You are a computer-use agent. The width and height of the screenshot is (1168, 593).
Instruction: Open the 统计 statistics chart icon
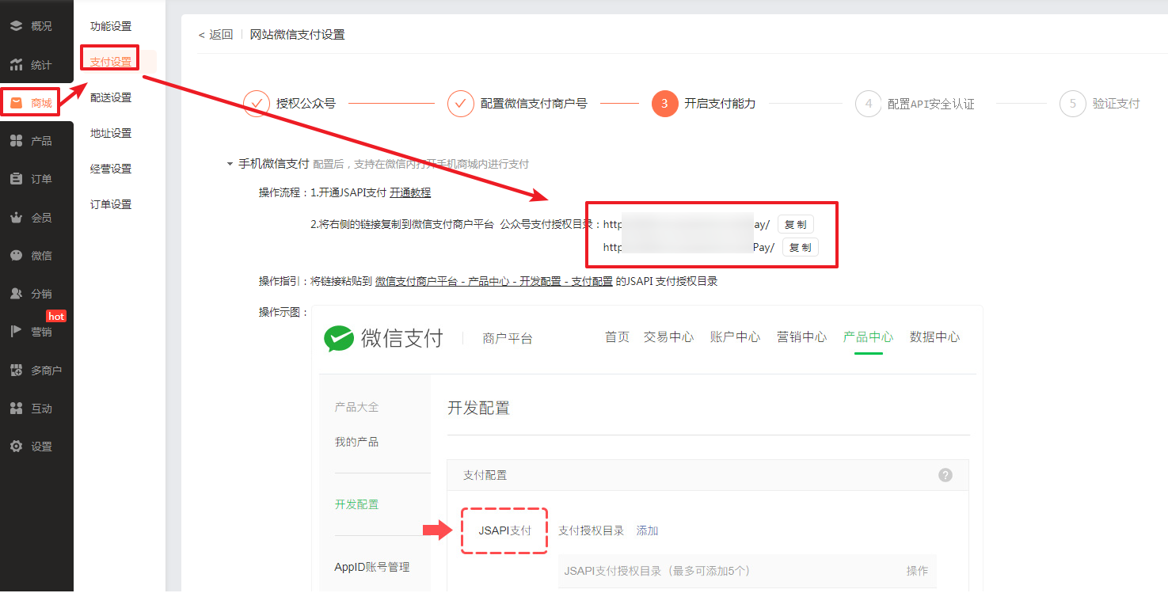tap(16, 64)
